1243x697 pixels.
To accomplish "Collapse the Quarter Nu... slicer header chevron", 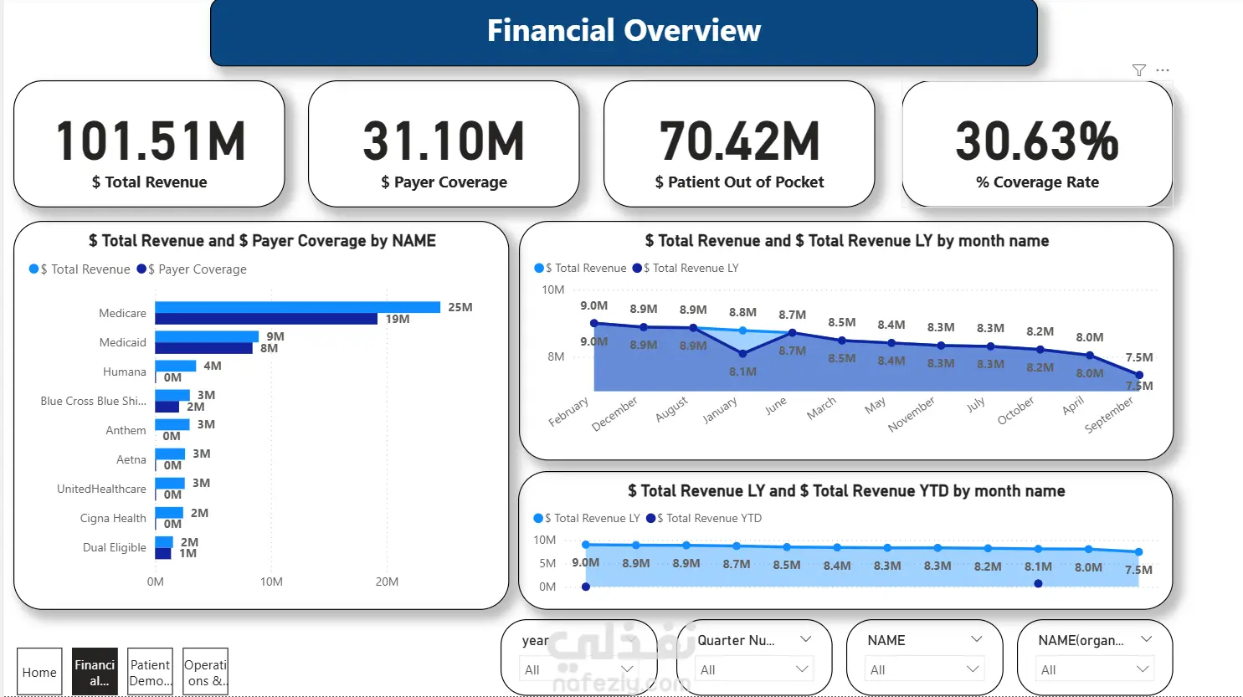I will (x=805, y=639).
